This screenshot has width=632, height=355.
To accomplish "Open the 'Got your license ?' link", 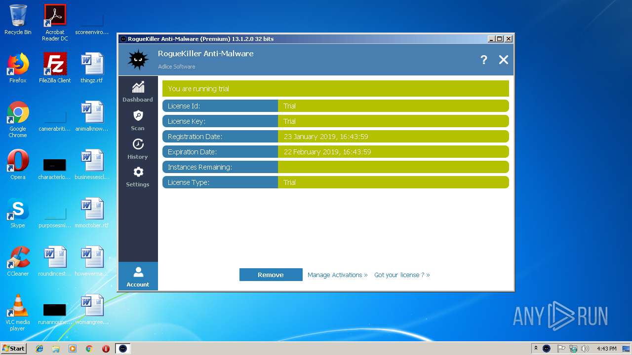I will click(402, 275).
